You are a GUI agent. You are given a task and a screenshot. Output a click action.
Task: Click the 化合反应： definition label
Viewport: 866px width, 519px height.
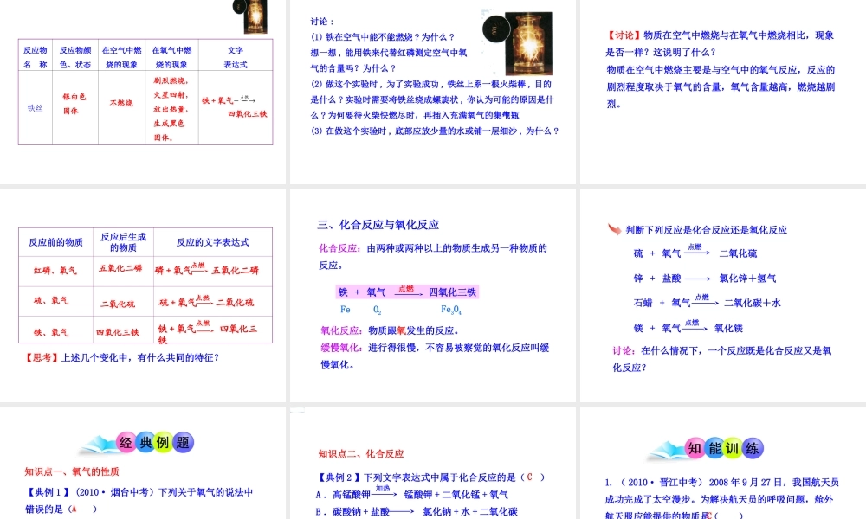340,248
